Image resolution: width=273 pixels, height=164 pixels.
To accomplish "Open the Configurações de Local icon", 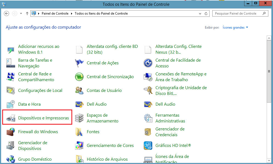I will click(11, 90).
